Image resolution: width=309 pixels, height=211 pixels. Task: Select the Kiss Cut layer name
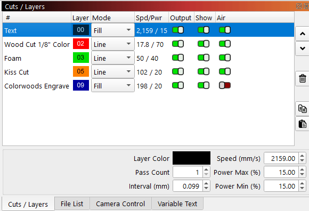(x=17, y=72)
